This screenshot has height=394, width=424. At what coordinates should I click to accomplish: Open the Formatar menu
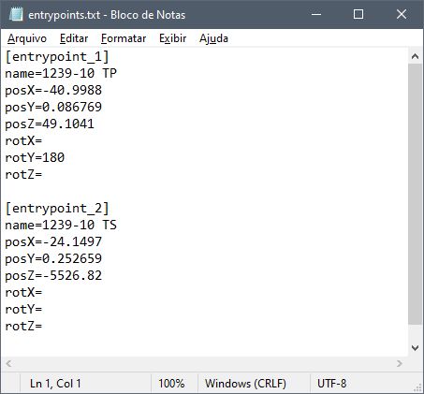coord(124,38)
